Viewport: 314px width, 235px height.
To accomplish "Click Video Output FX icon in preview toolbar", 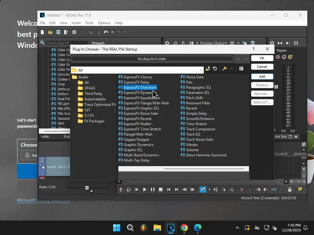I will [183, 43].
